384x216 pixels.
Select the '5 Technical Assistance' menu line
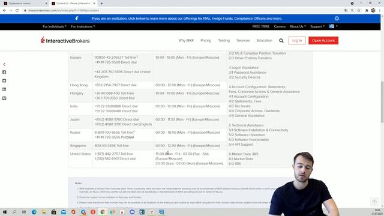click(x=246, y=125)
